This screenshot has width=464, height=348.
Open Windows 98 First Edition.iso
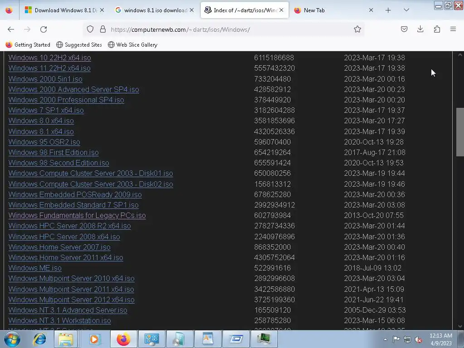pyautogui.click(x=53, y=152)
